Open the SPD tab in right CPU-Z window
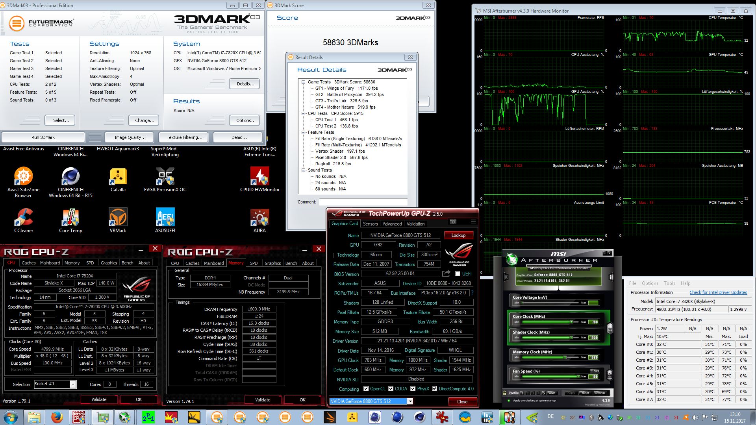This screenshot has width=756, height=425. (254, 263)
